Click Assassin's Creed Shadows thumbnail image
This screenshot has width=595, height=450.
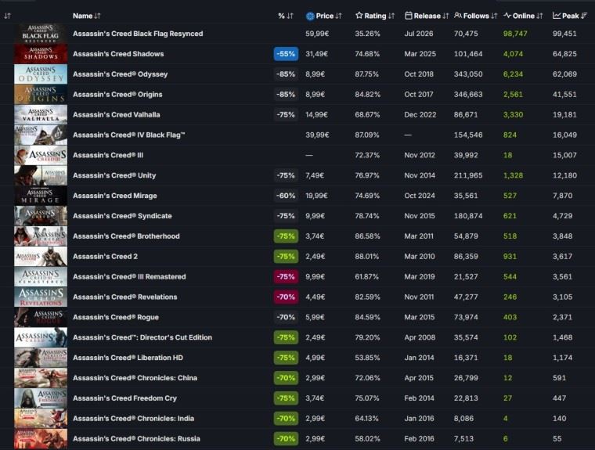pos(41,54)
